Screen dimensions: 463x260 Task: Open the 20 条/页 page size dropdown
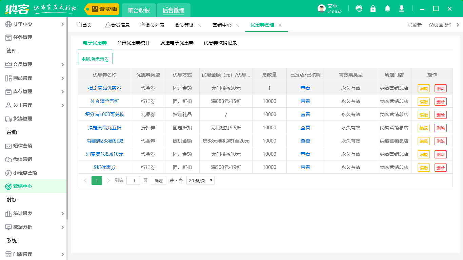(200, 180)
